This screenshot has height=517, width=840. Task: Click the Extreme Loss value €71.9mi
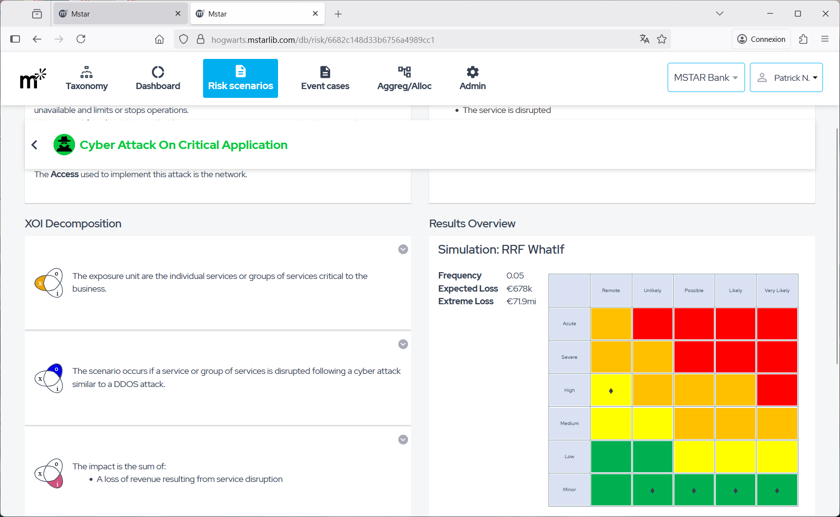(521, 301)
